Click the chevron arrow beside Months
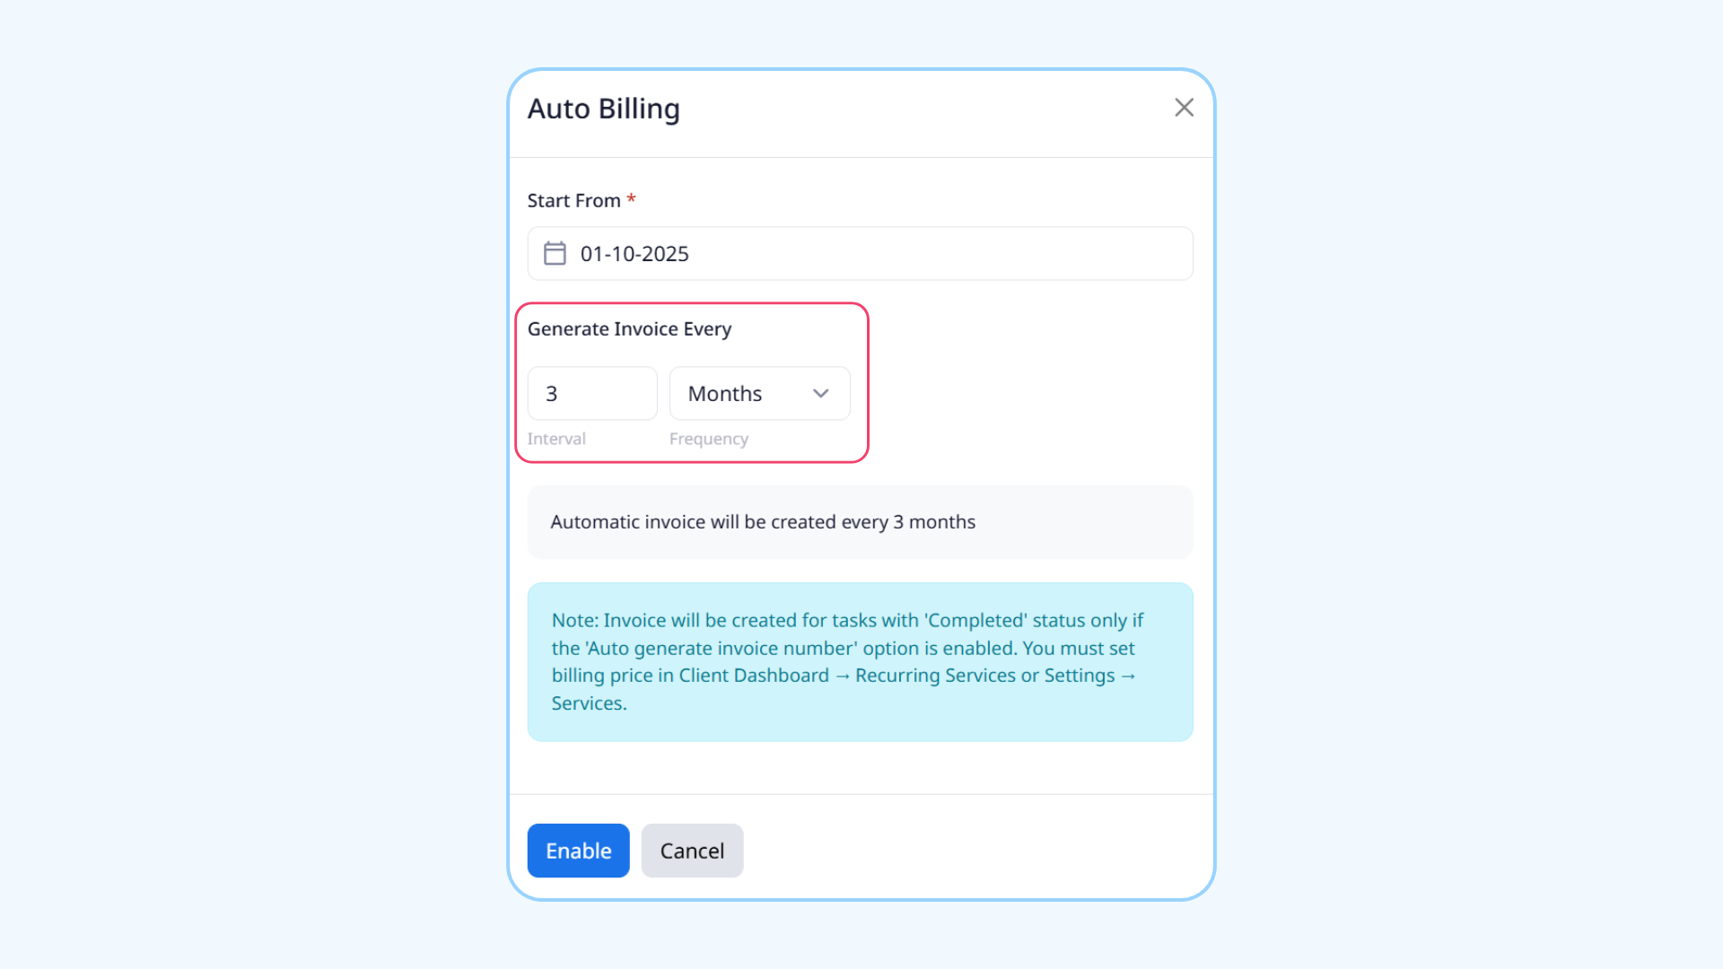The height and width of the screenshot is (969, 1723). 820,394
